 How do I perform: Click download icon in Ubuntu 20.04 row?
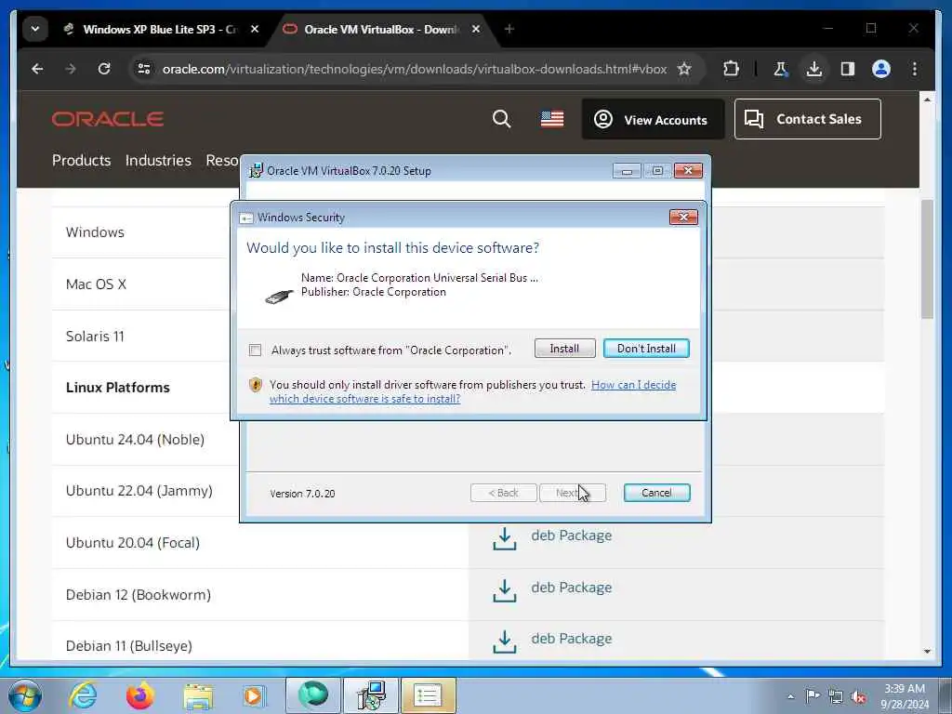point(505,538)
